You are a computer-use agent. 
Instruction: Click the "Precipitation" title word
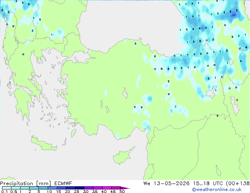coord(17,184)
